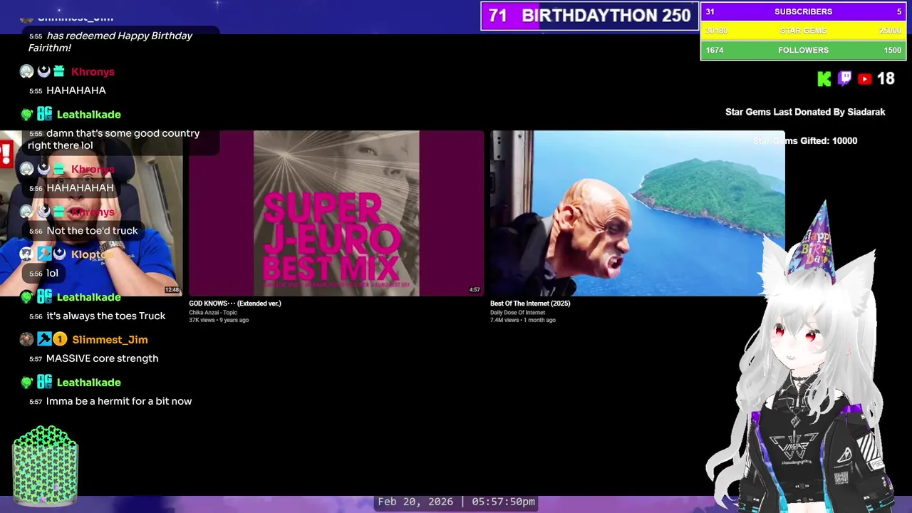Click the green gift badge above the 5:55 HAHAHAHA message
This screenshot has width=912, height=513.
[59, 71]
